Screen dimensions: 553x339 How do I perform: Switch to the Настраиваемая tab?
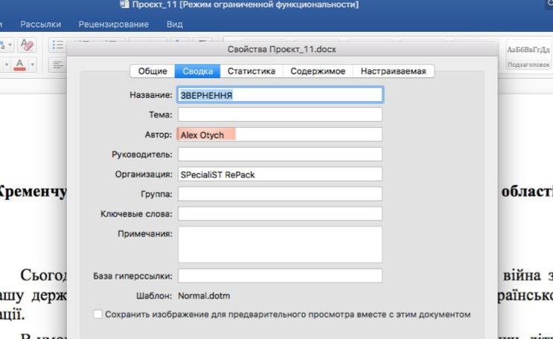[393, 71]
